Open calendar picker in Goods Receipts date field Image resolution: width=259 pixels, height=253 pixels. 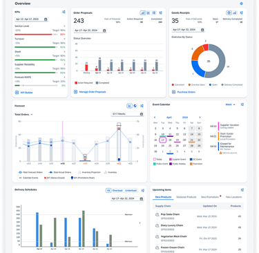pos(202,30)
